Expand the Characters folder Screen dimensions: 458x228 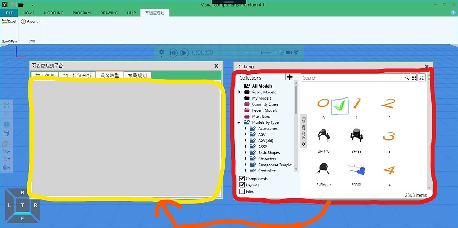(246, 159)
